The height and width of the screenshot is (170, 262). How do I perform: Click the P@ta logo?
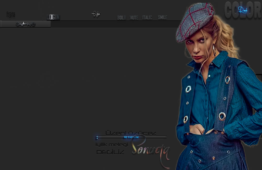click(11, 15)
